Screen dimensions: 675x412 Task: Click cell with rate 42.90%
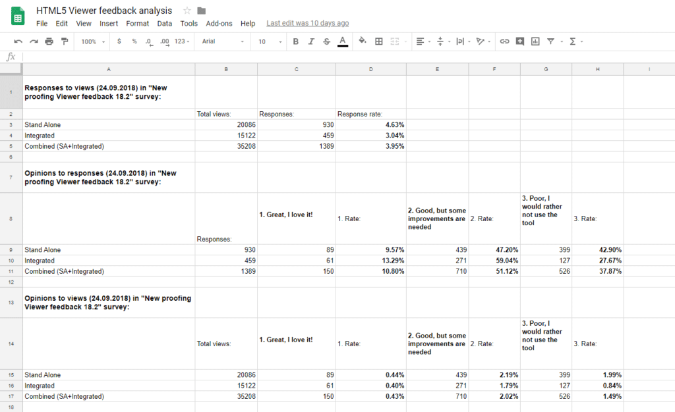pyautogui.click(x=597, y=250)
